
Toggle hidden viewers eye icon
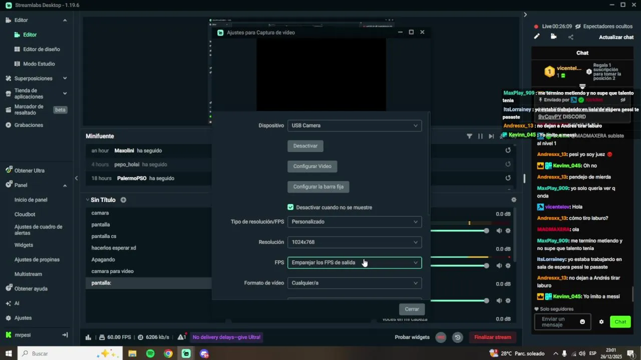click(578, 26)
